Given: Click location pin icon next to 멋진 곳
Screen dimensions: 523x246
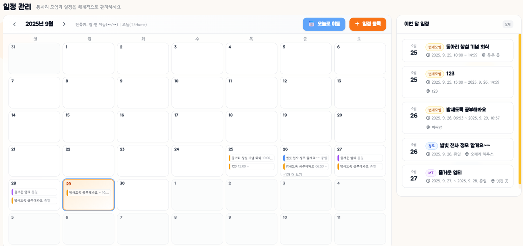Looking at the screenshot, I should tap(493, 181).
